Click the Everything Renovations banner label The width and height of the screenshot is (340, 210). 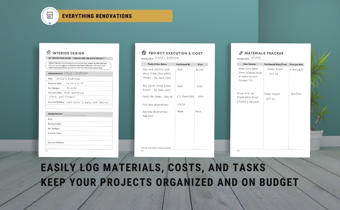click(x=97, y=16)
